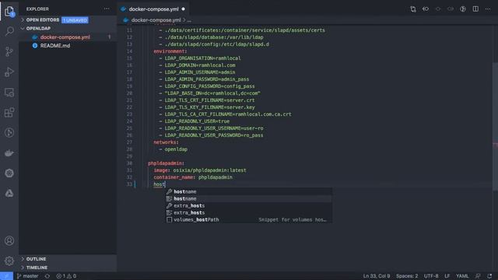Click docker-compose.yml in the breadcrumb
This screenshot has height=280, width=498.
click(156, 20)
